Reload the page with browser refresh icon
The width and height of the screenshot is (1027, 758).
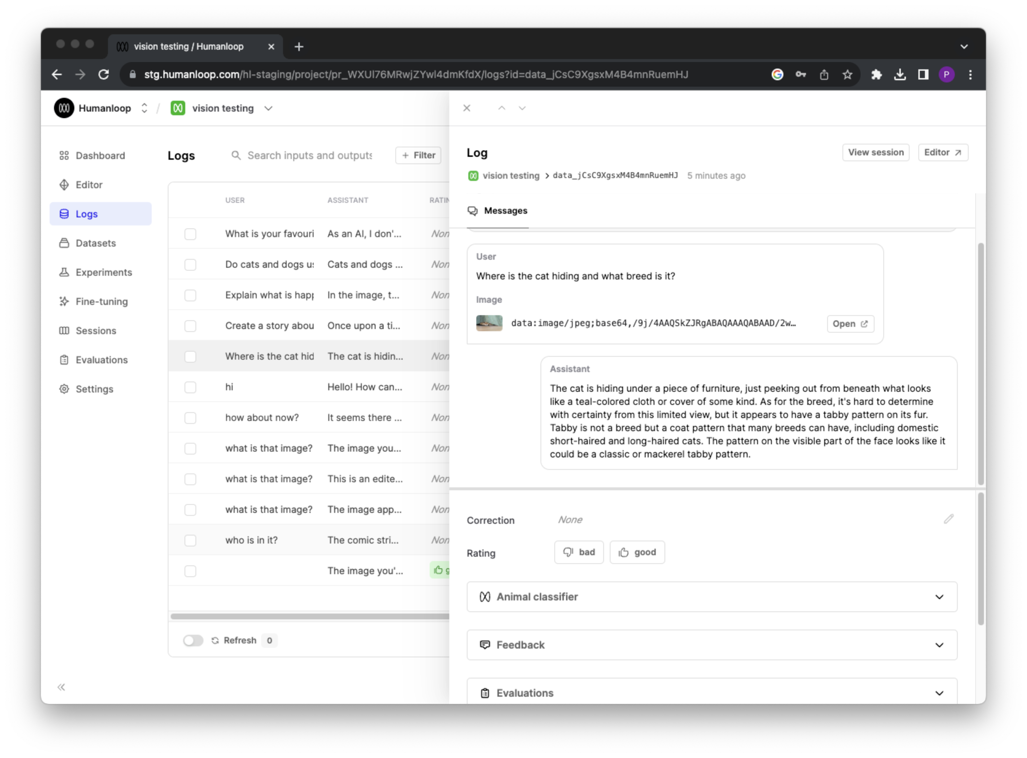pos(104,75)
